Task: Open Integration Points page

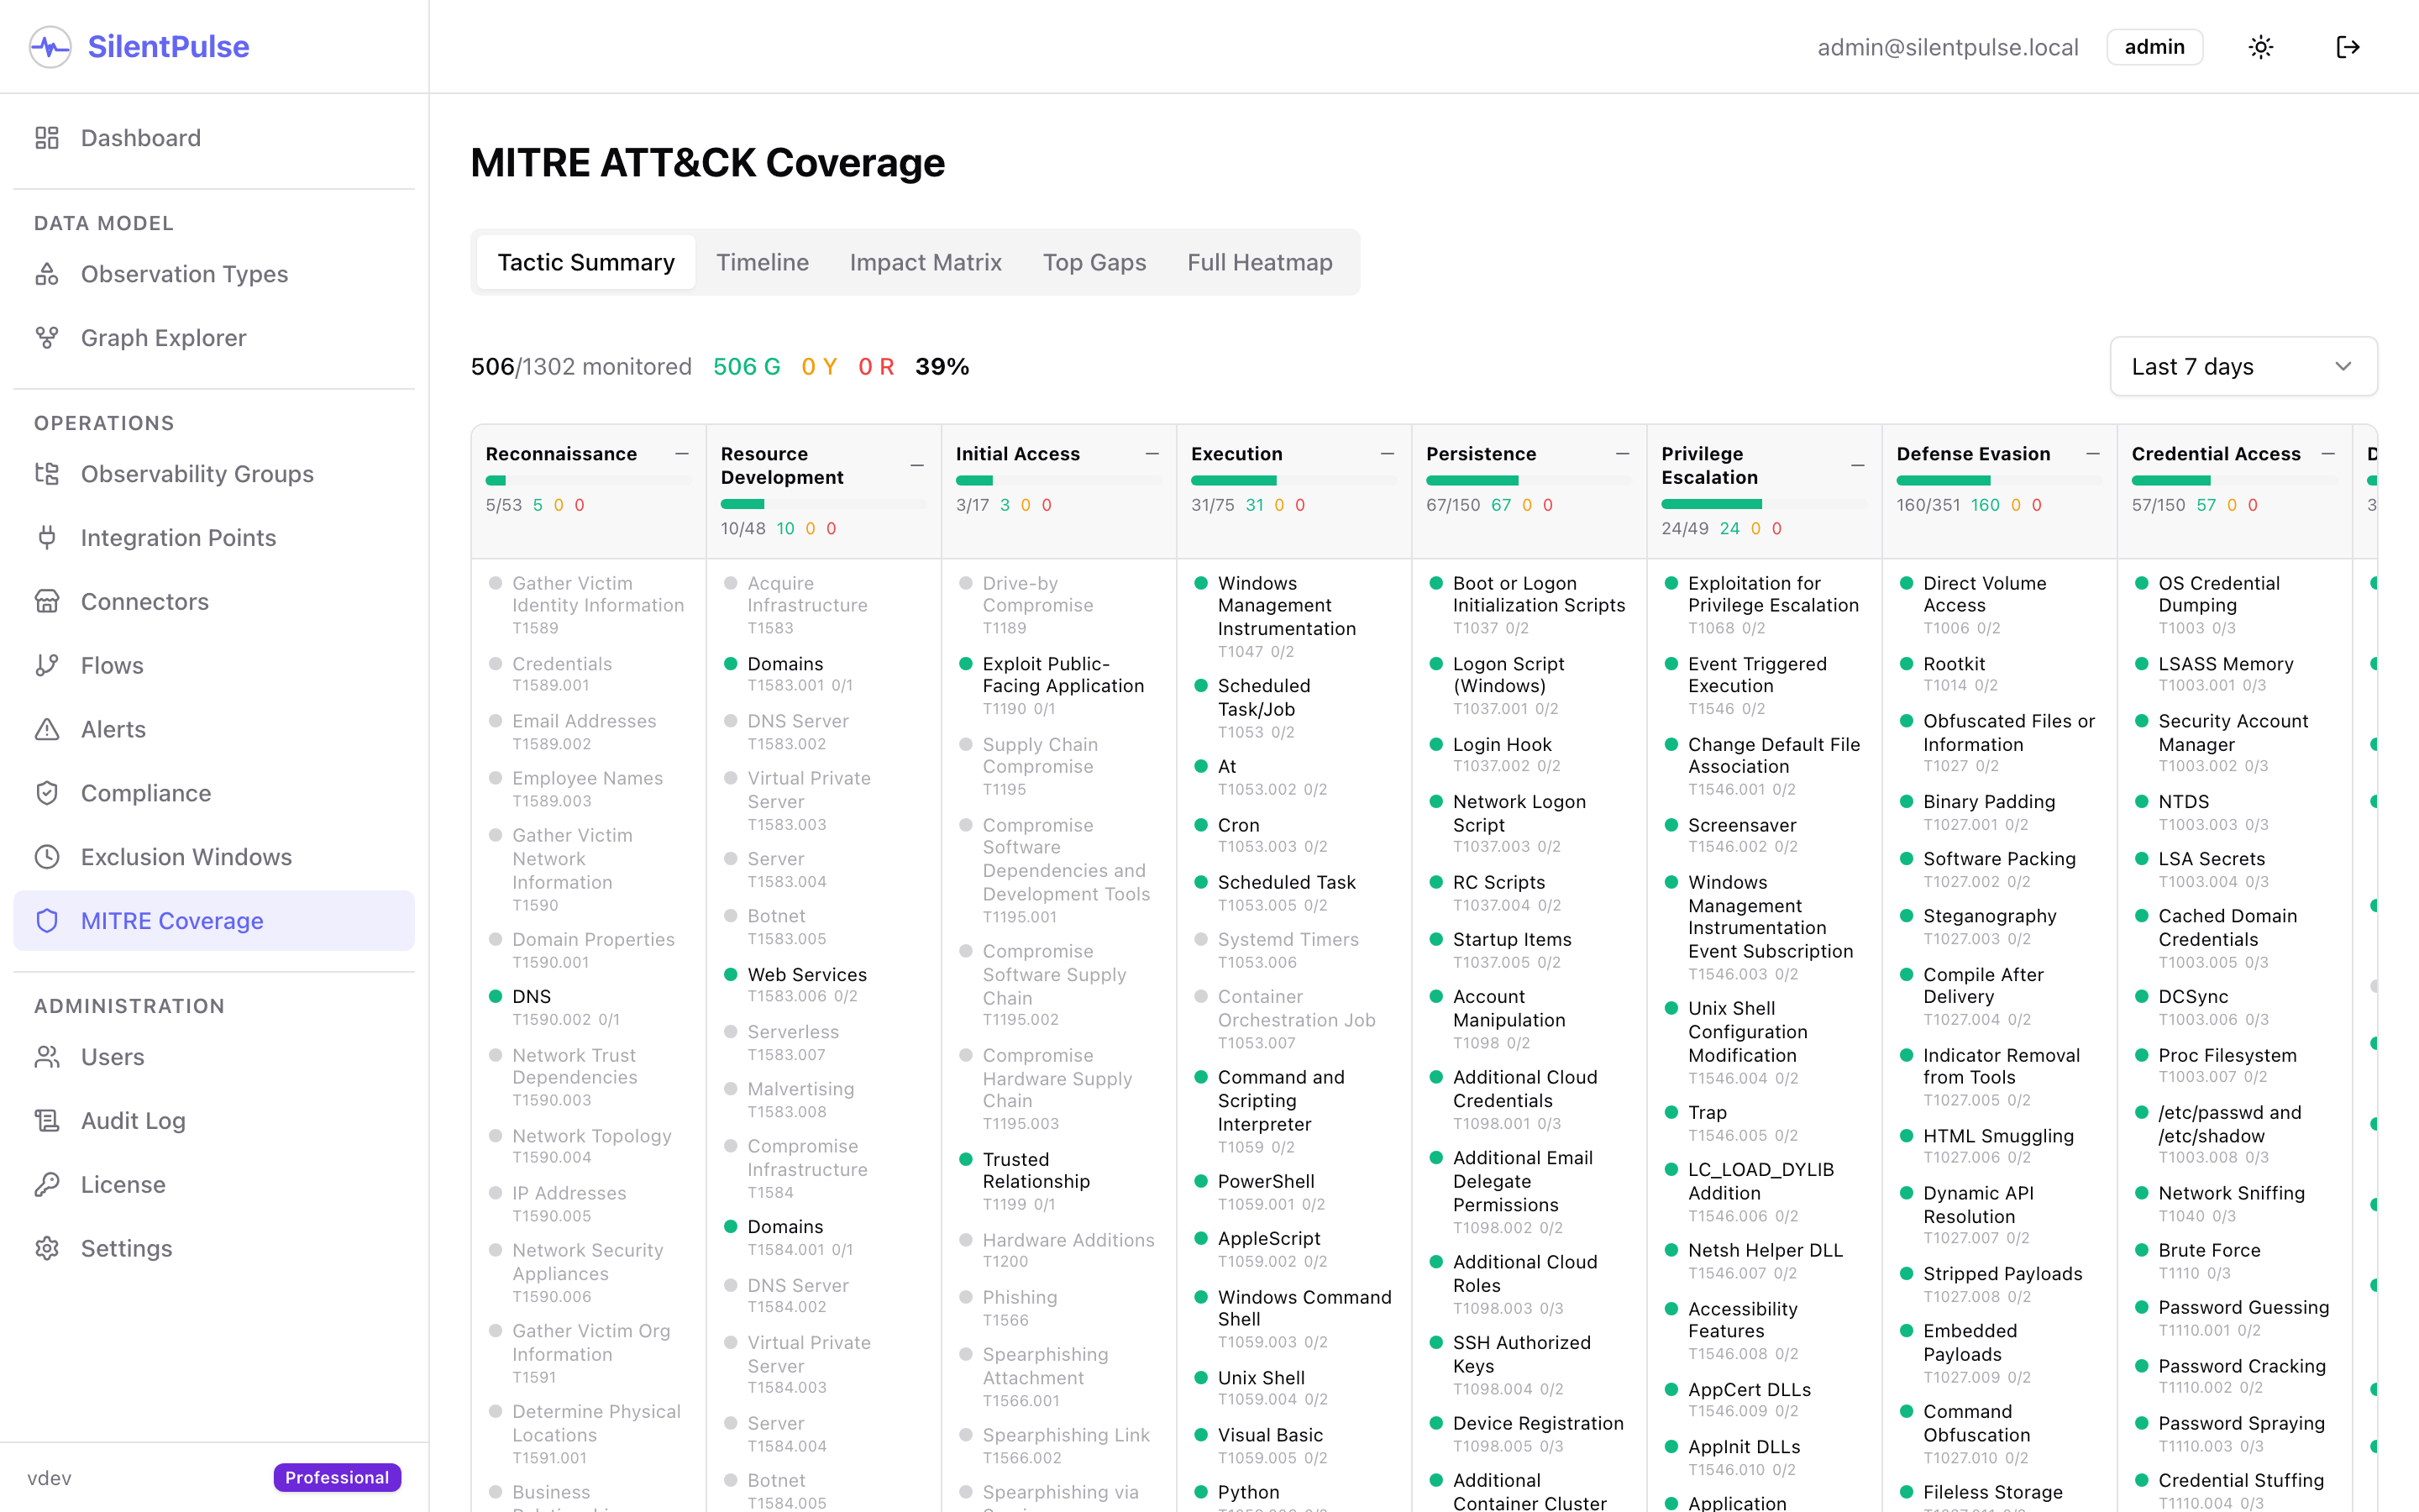Action: (x=214, y=538)
